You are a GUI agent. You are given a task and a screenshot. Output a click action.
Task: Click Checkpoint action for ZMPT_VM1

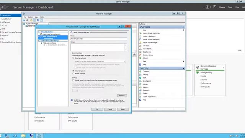point(147,81)
